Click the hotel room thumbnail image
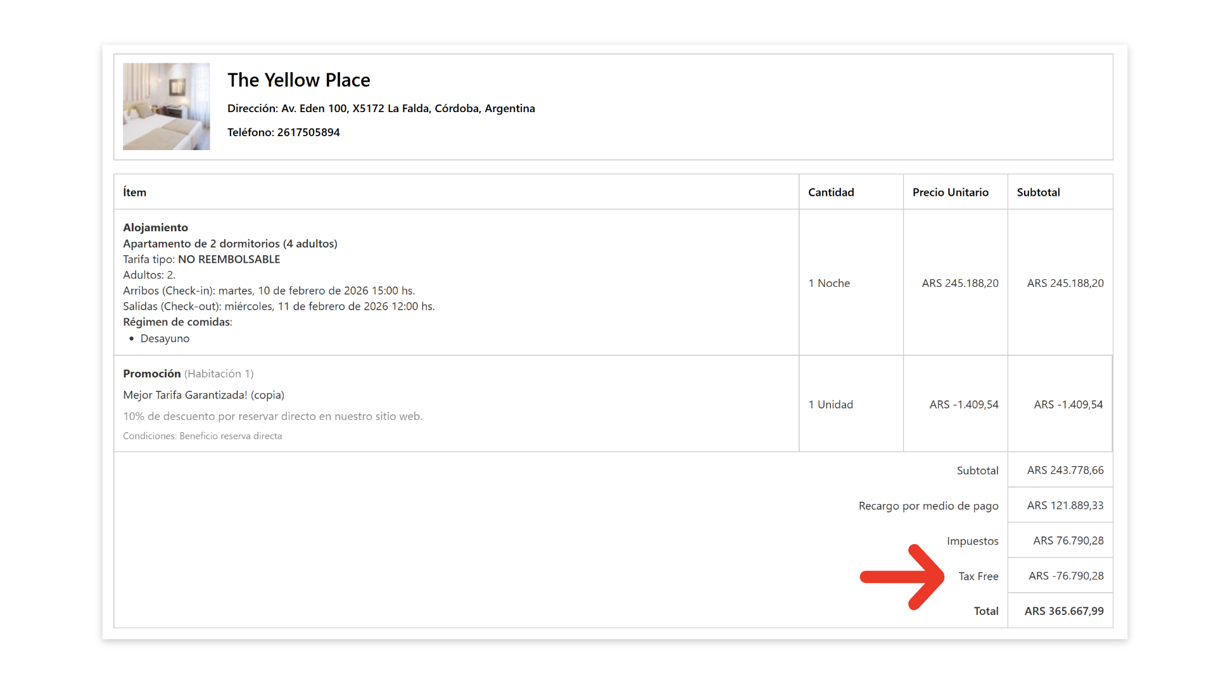Screen dimensions: 1216x684 coord(166,106)
